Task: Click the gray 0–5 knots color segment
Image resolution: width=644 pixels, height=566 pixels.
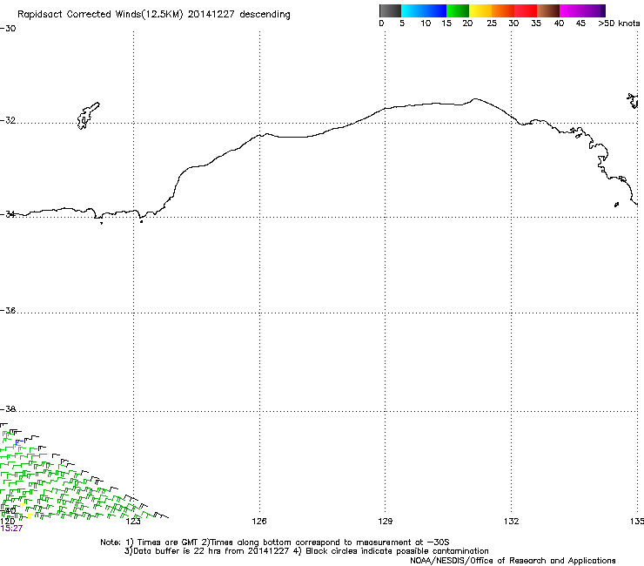Action: tap(390, 10)
